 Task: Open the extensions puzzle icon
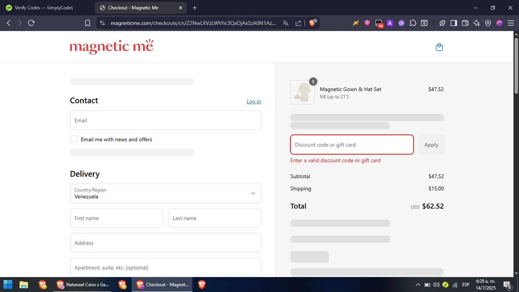(x=413, y=23)
